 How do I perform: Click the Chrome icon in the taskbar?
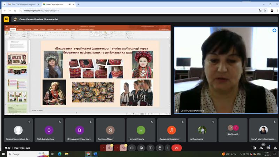point(88,154)
